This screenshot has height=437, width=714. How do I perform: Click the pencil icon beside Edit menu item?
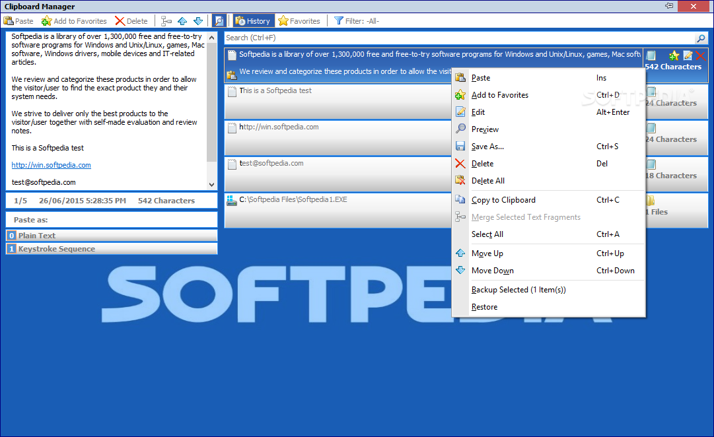[460, 112]
